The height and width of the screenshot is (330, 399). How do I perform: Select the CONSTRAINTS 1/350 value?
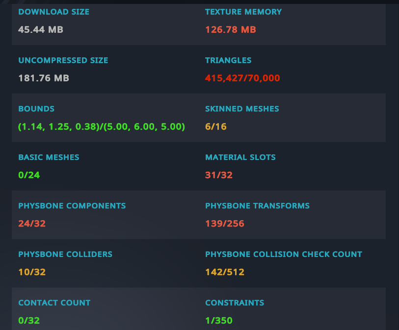[218, 320]
